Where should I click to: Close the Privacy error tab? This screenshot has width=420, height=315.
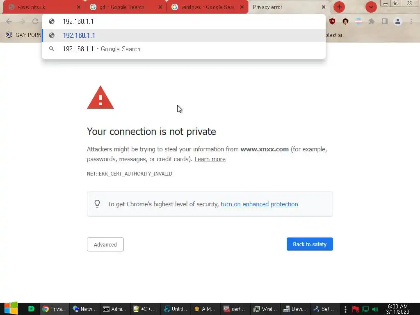(x=324, y=7)
